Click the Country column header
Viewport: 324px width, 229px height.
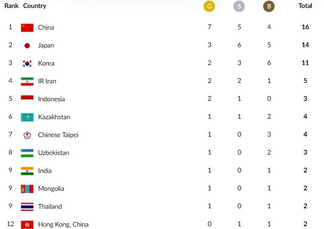[35, 6]
